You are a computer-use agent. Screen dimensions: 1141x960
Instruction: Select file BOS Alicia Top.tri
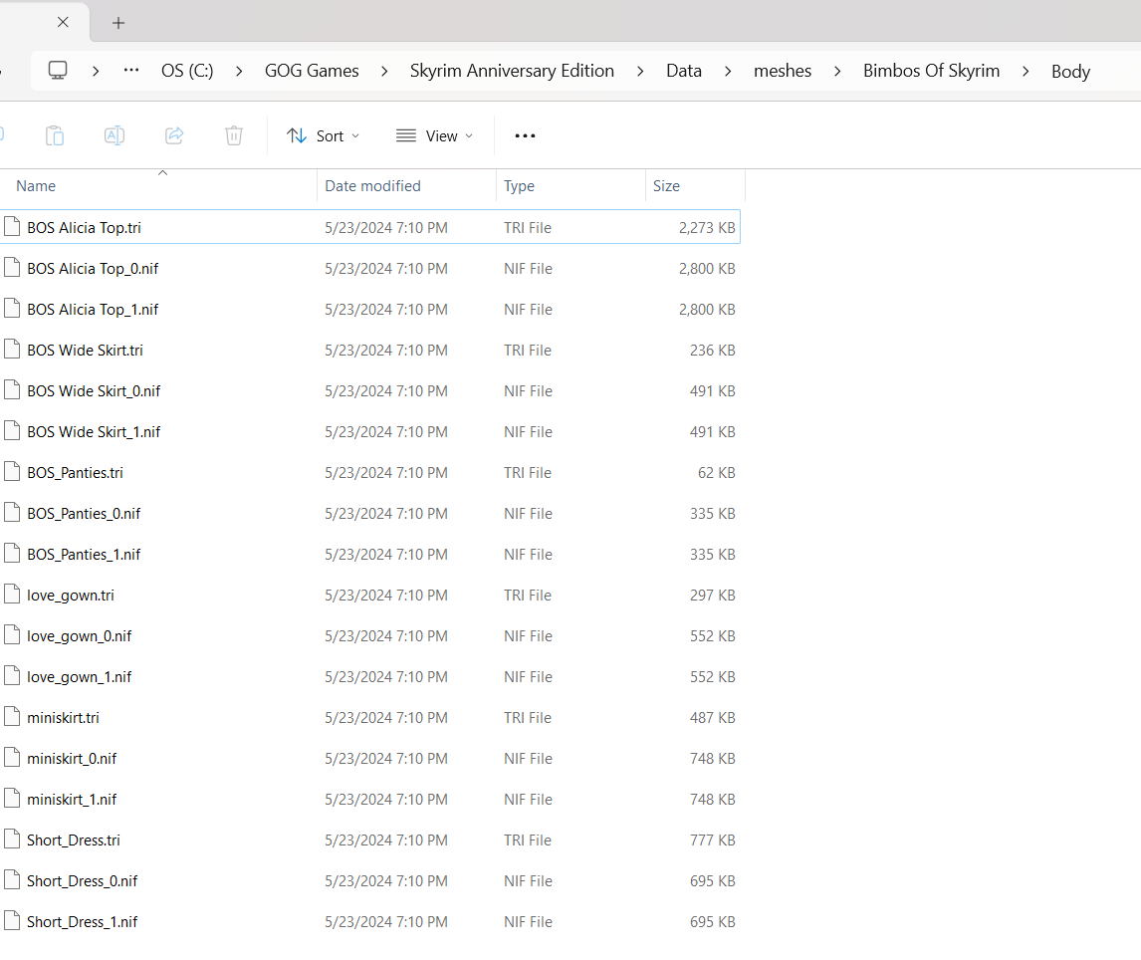click(x=370, y=227)
